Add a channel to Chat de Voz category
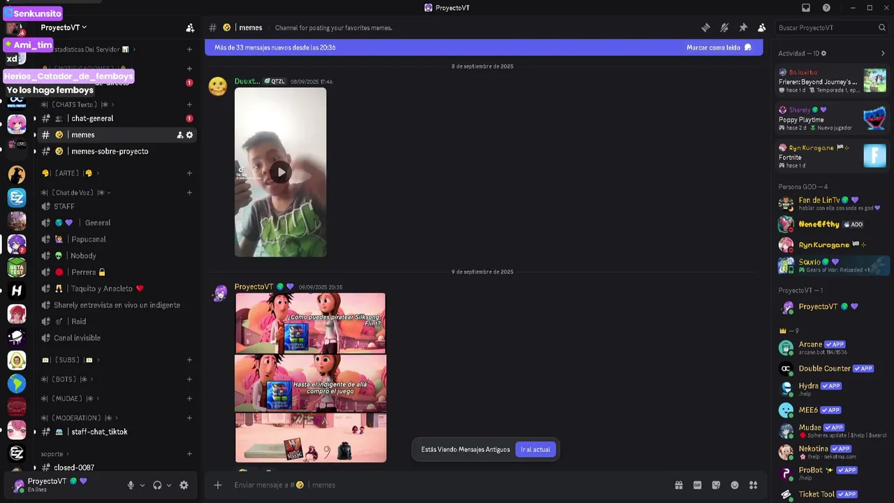This screenshot has width=894, height=503. tap(189, 193)
